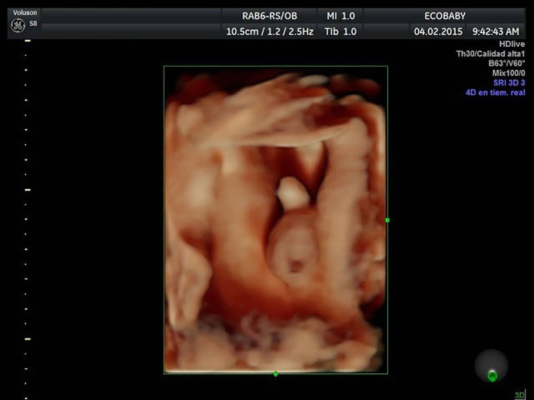Click the B63°/V60° angle setting

click(507, 63)
